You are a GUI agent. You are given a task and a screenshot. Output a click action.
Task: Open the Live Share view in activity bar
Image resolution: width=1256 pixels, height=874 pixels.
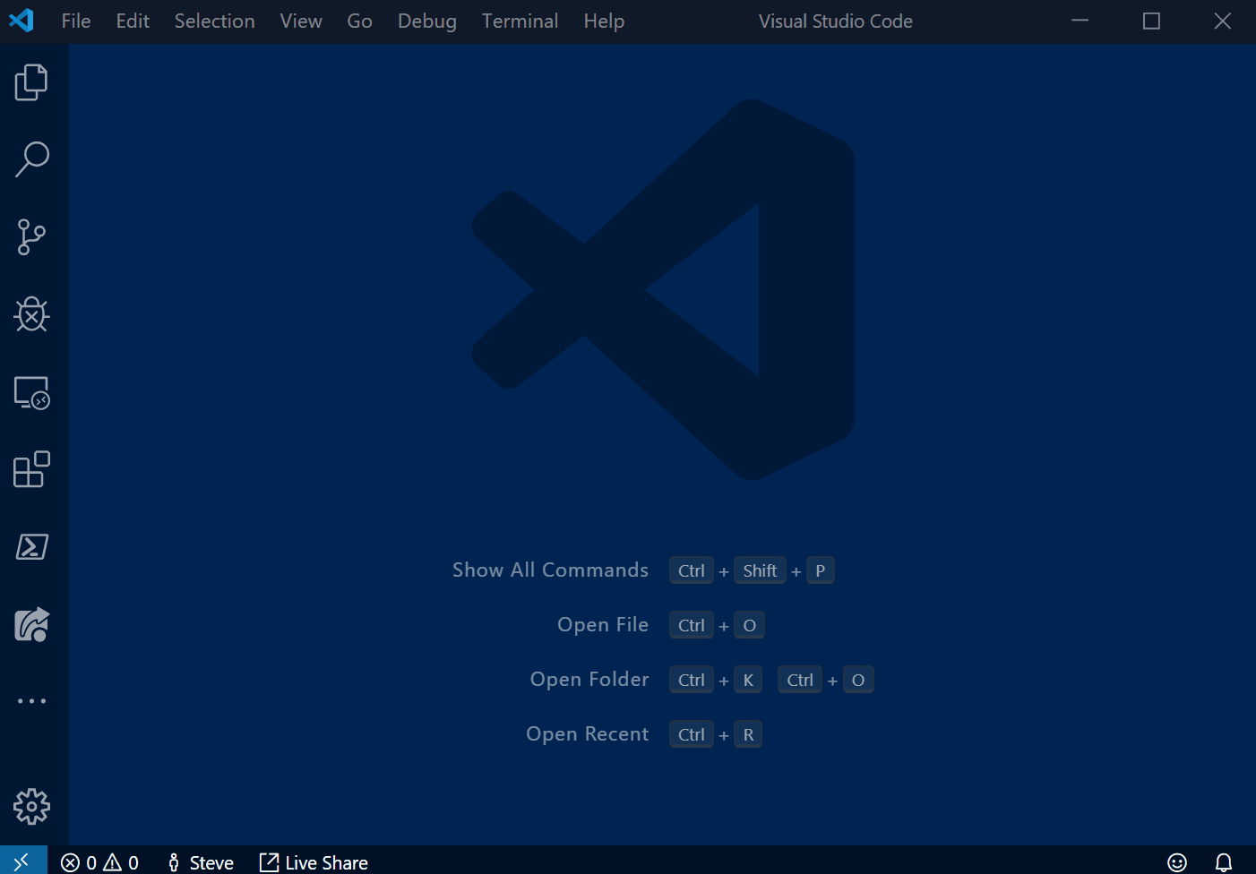point(31,624)
